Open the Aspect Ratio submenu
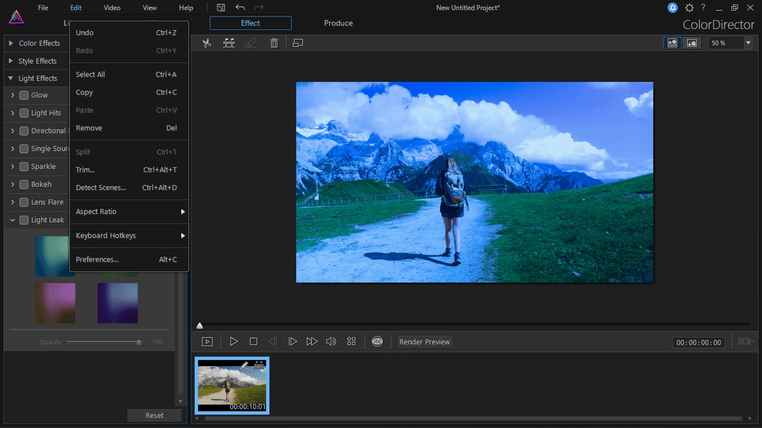 tap(129, 212)
